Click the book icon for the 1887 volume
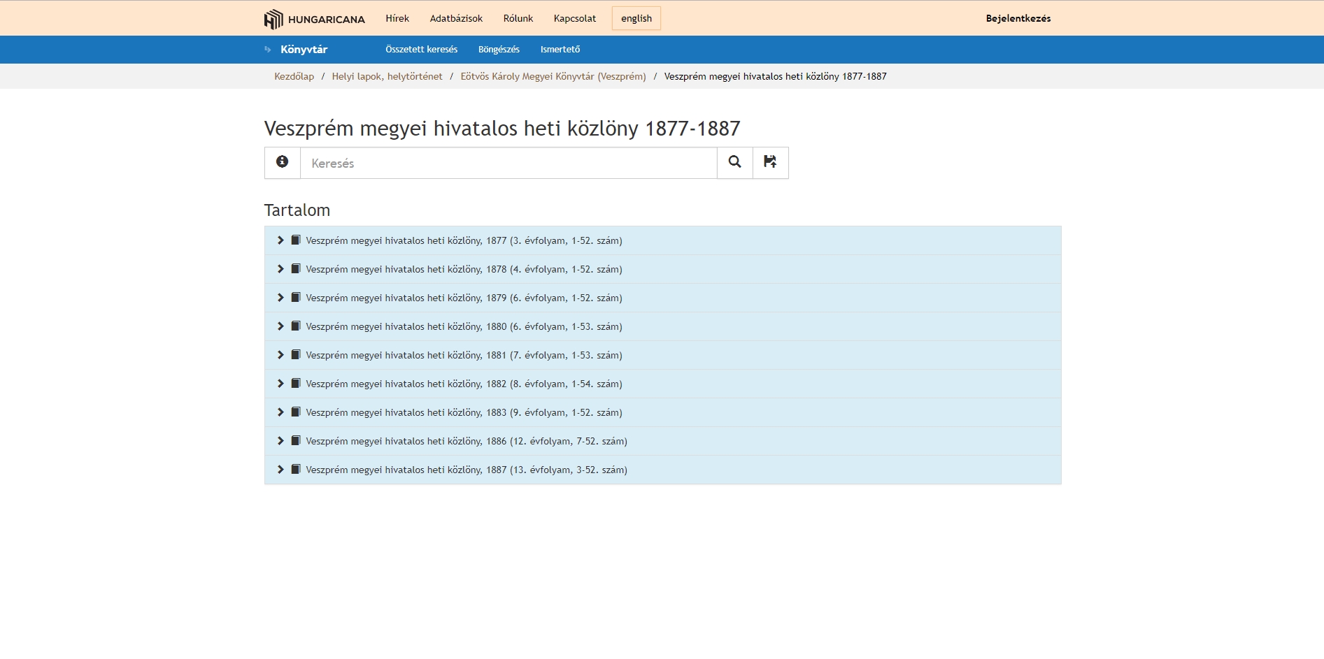 click(x=296, y=470)
